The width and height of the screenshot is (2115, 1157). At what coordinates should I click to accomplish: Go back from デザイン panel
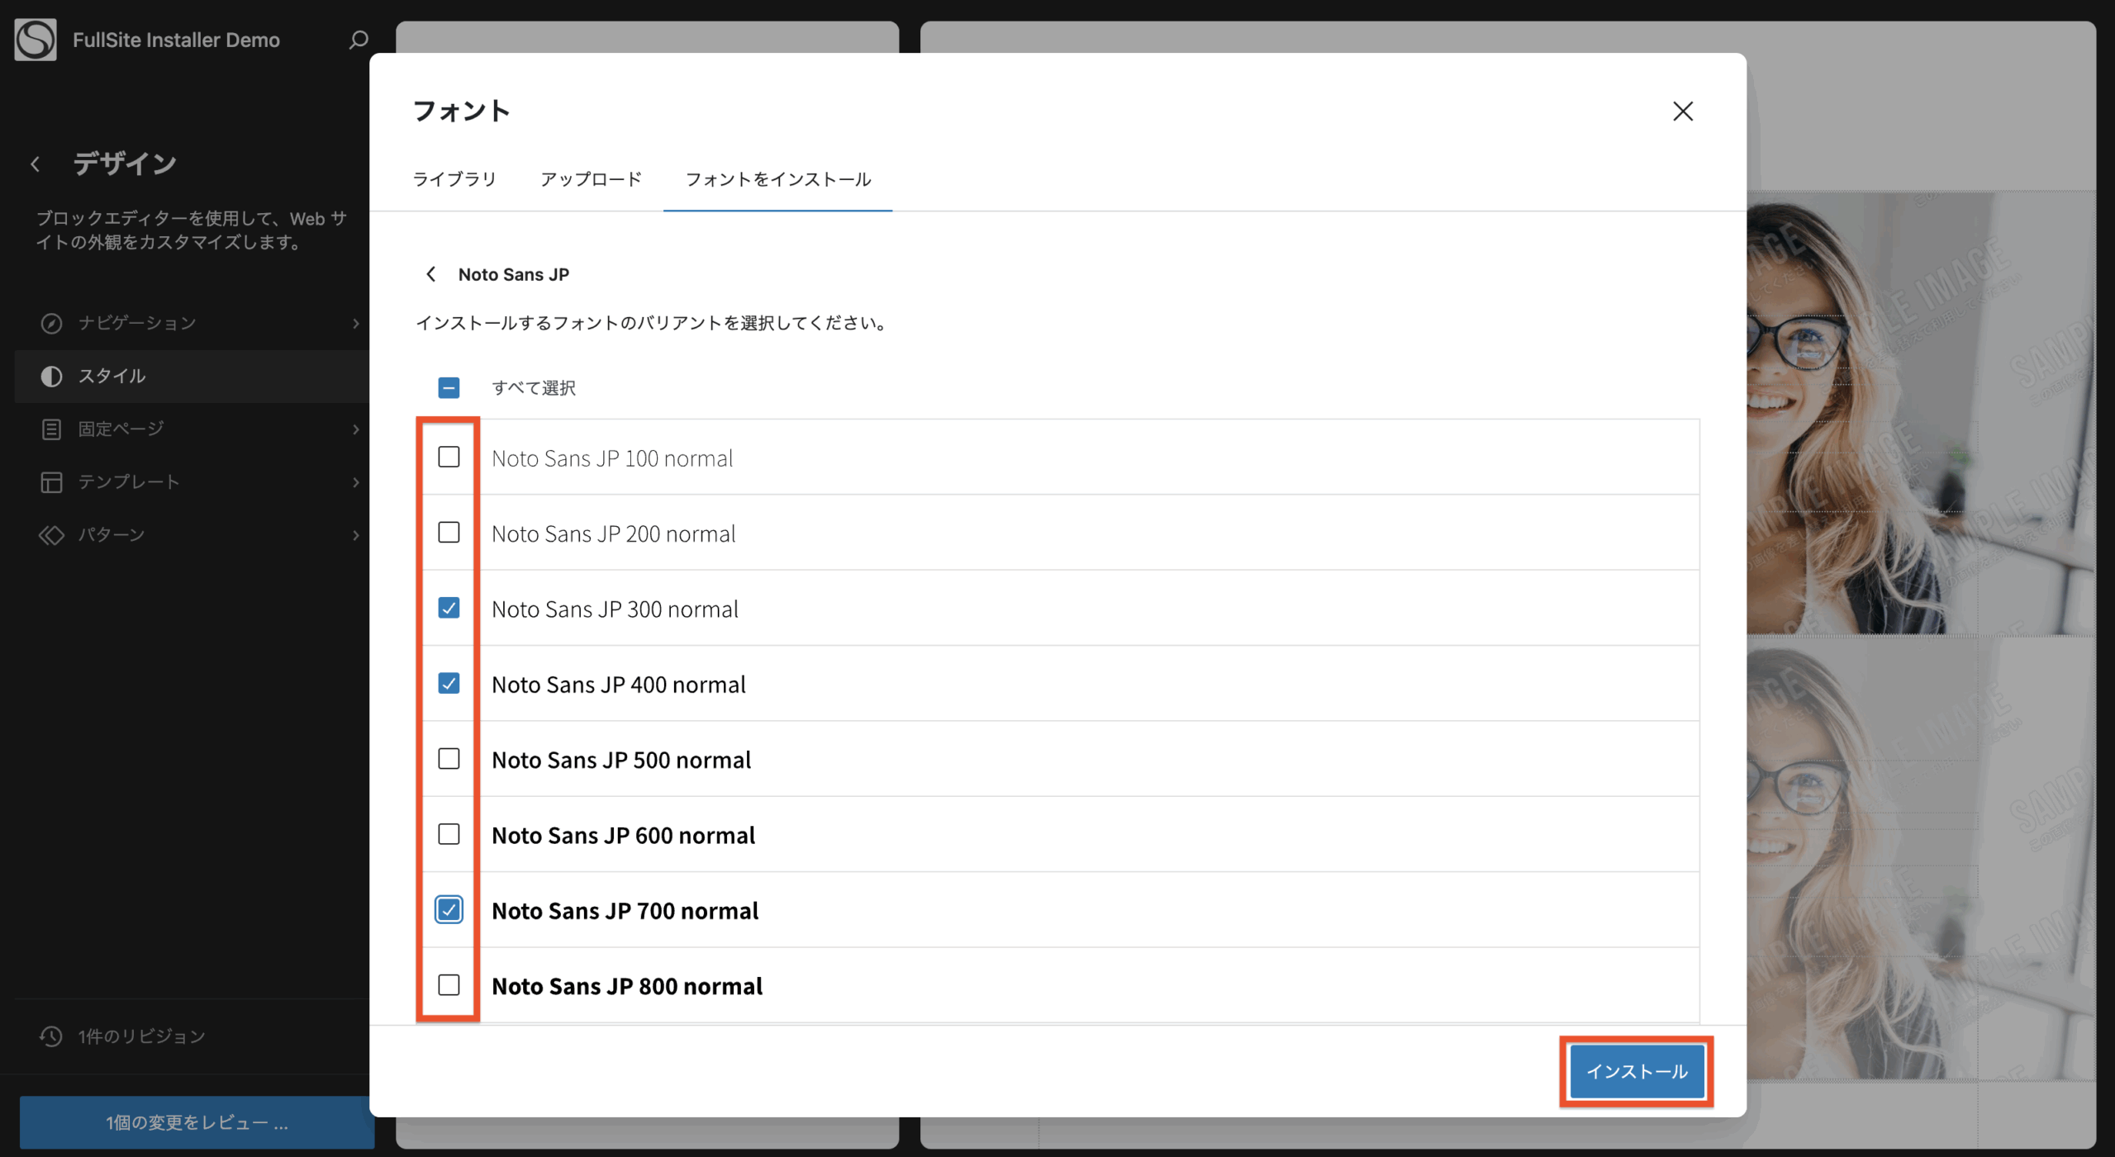[36, 164]
